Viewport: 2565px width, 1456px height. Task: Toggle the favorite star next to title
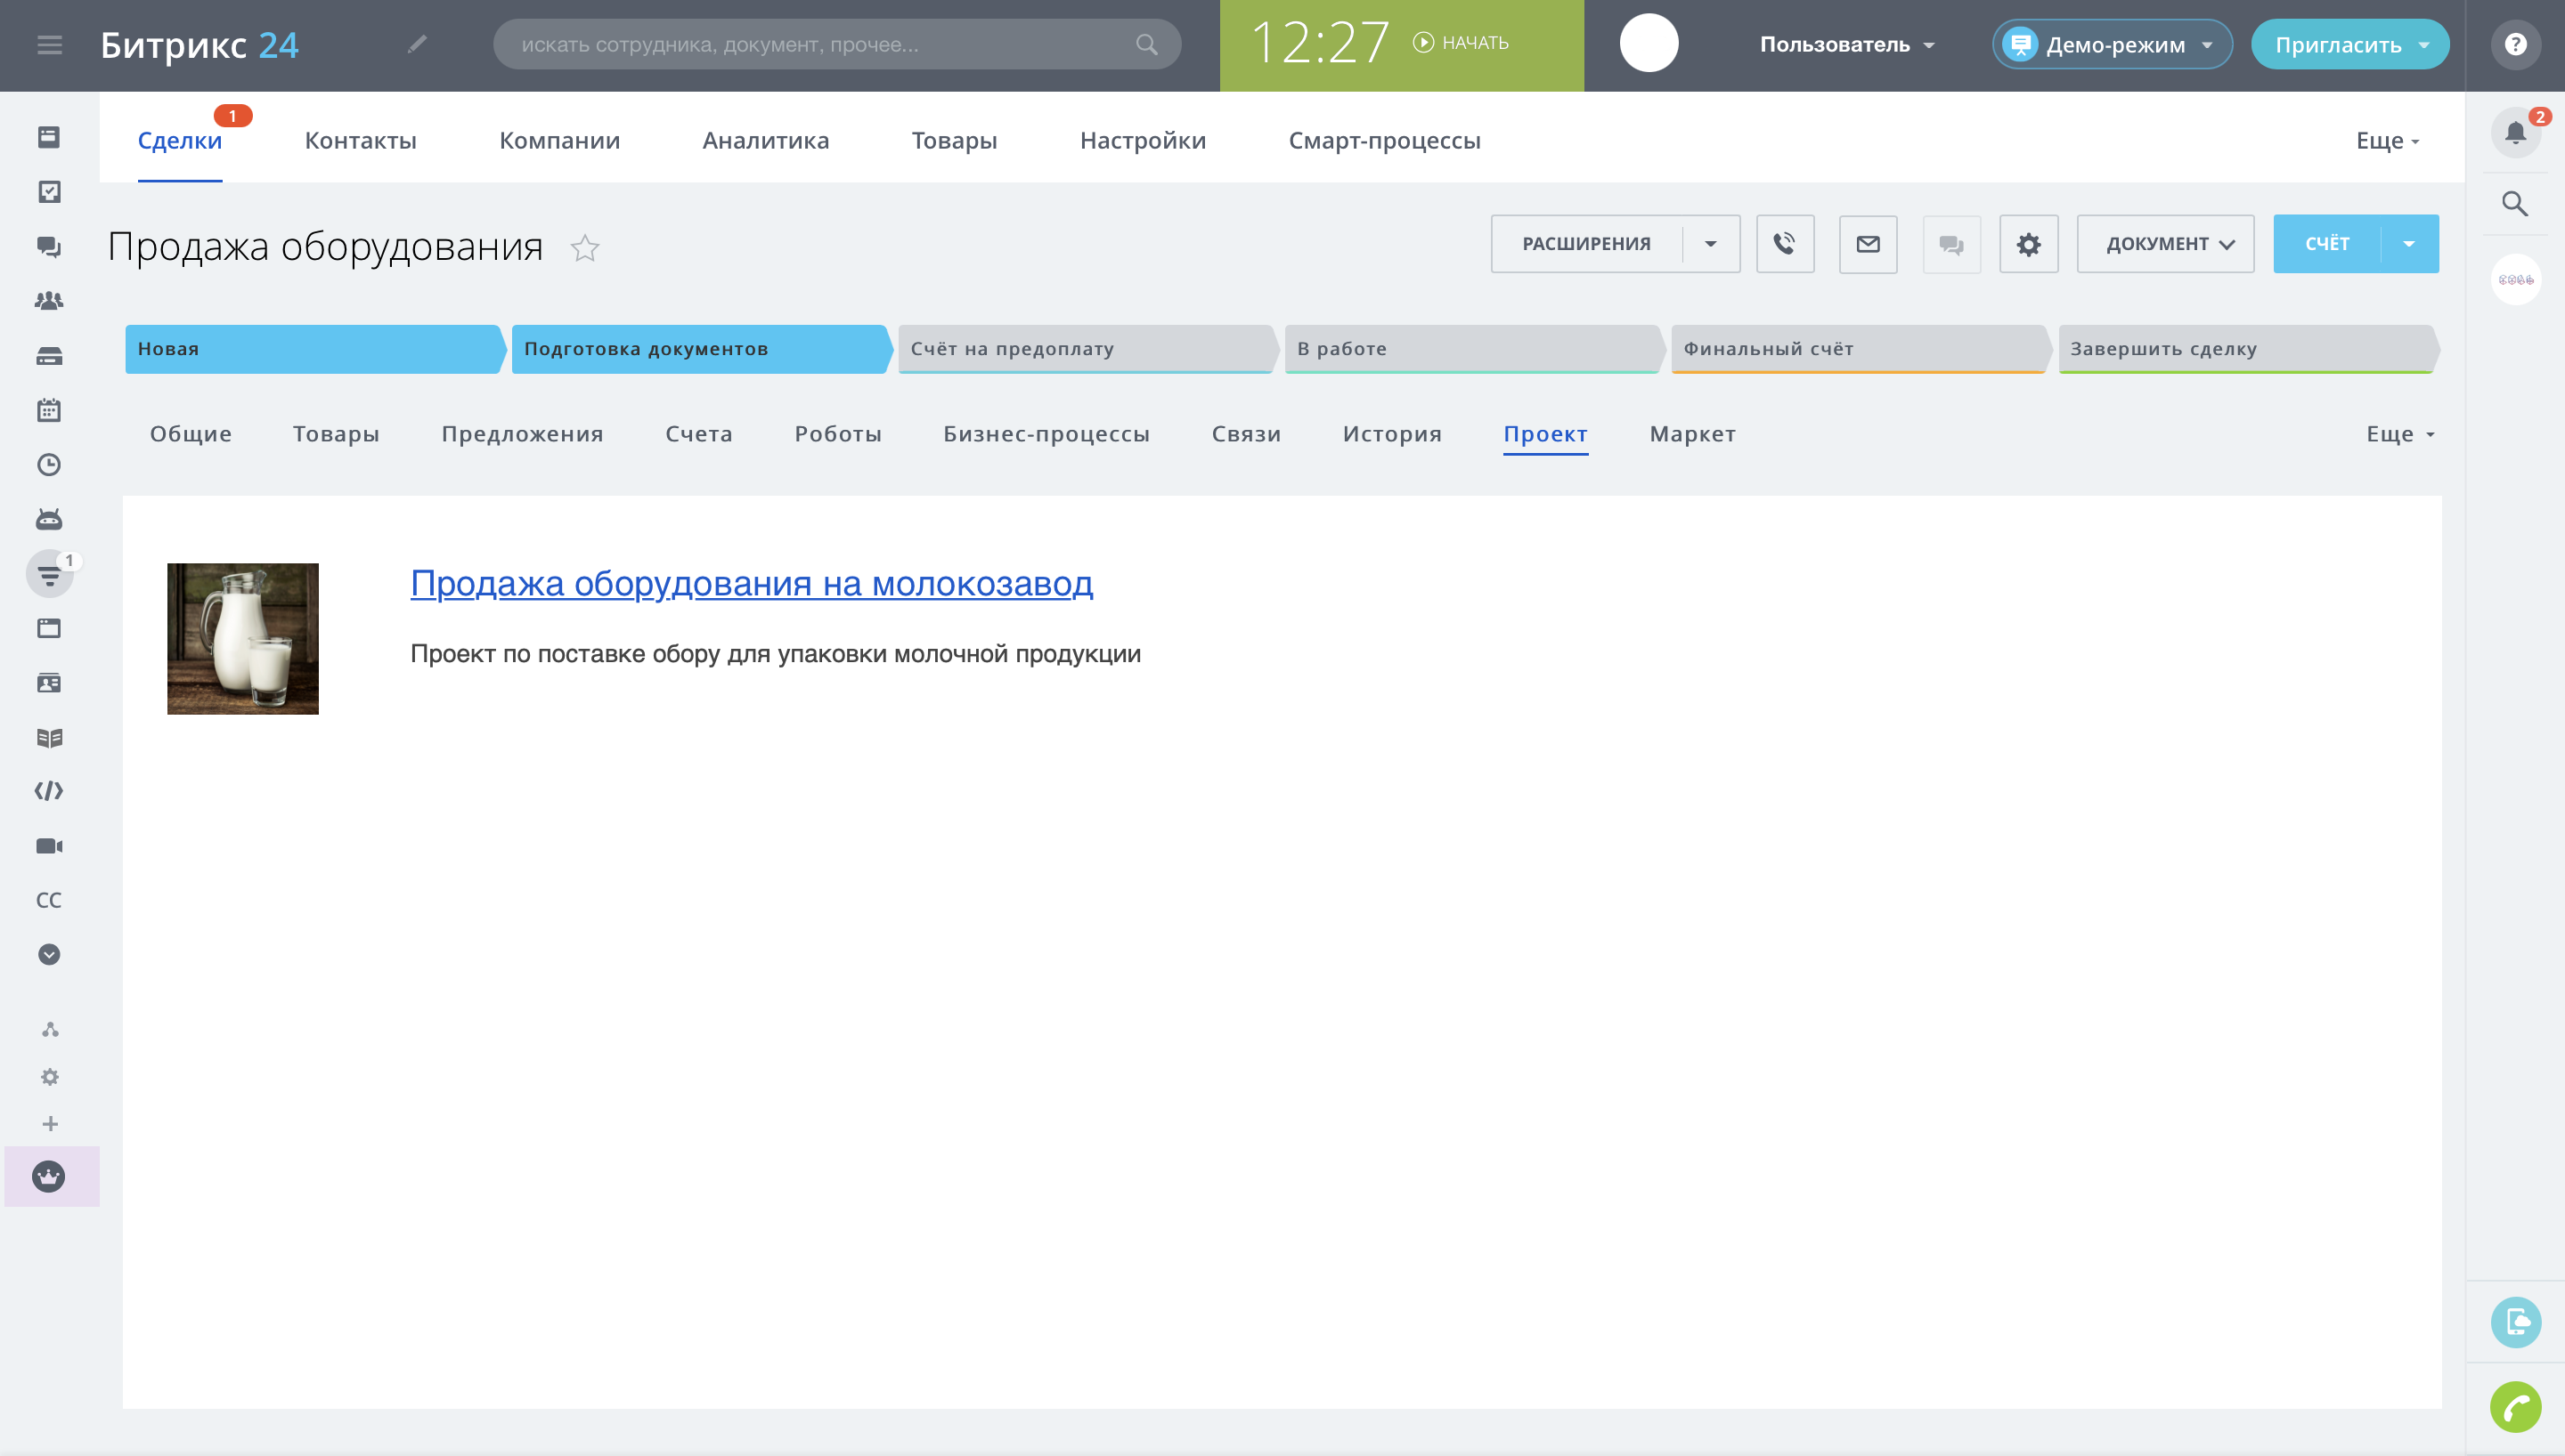click(585, 248)
